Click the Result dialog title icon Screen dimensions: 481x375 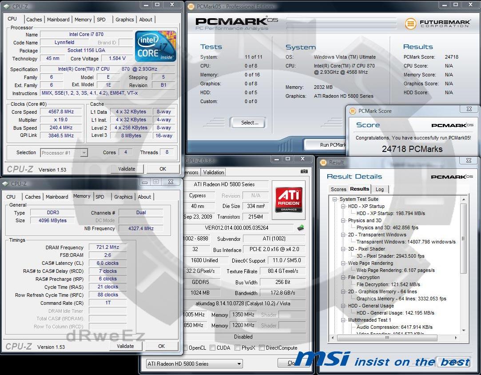pos(323,162)
